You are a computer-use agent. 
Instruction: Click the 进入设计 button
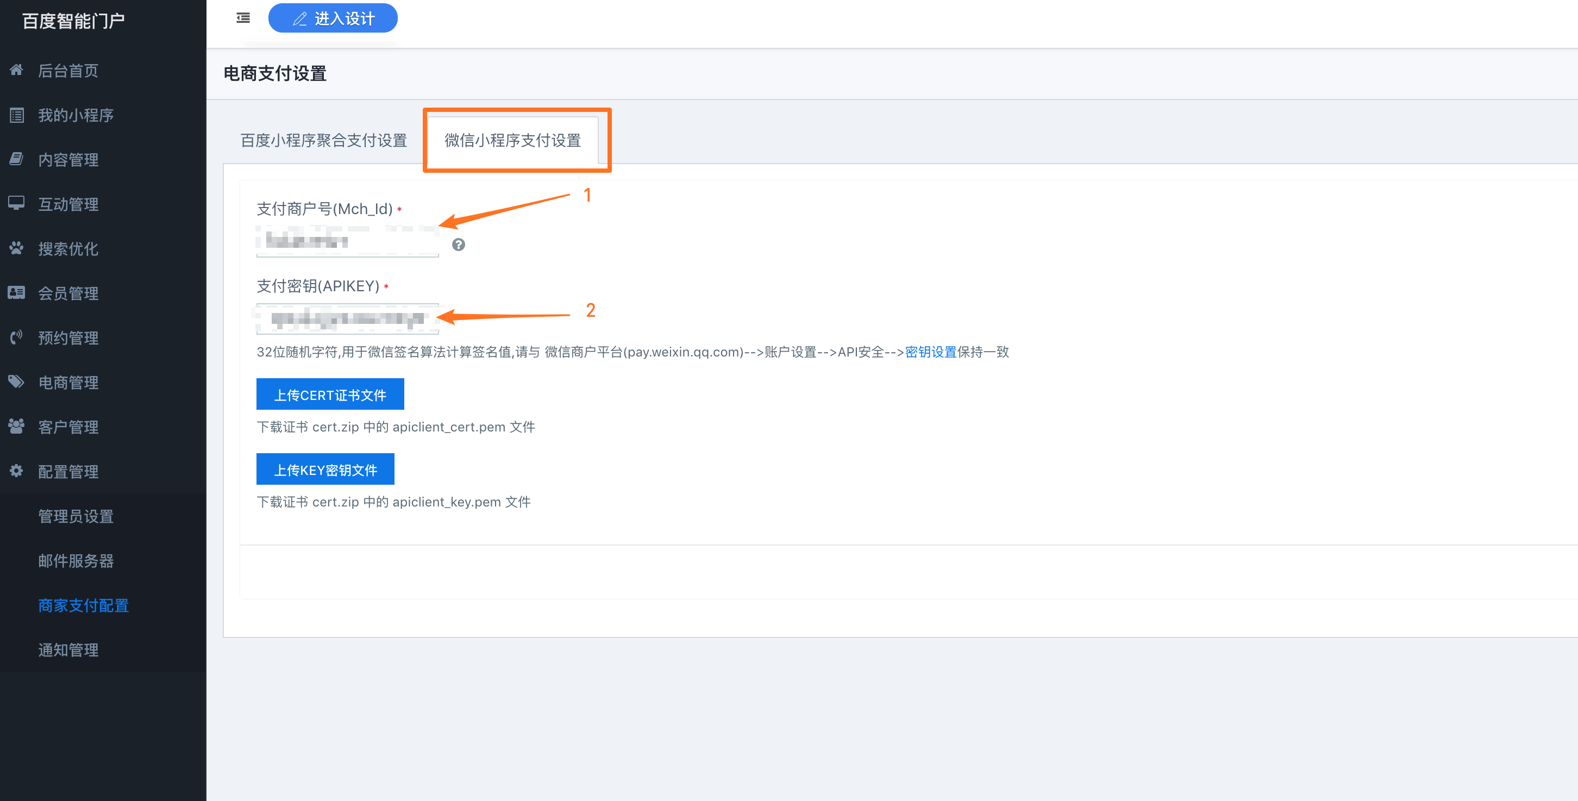tap(333, 18)
